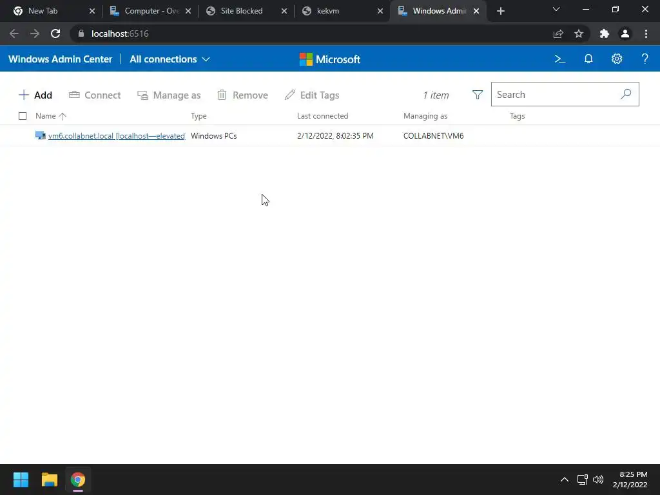
Task: Open notifications bell icon
Action: tap(588, 59)
